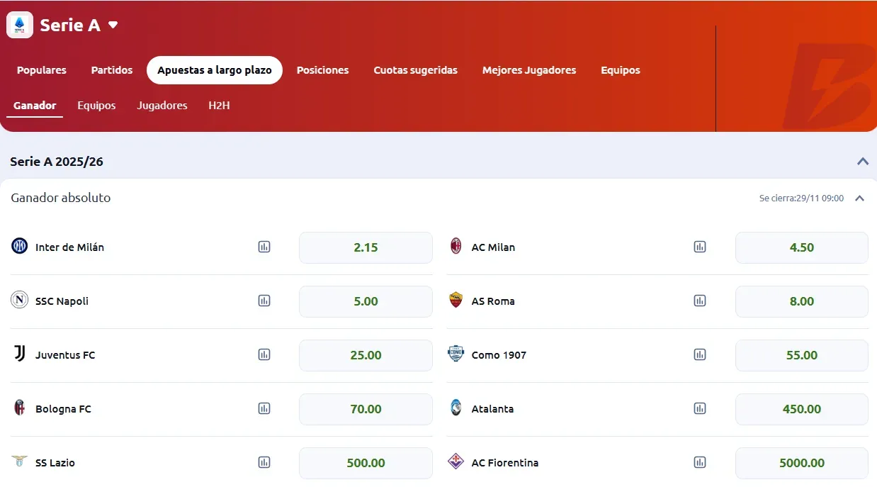Viewport: 877px width, 487px height.
Task: Select the Inter de Milán club crest
Action: coord(19,247)
